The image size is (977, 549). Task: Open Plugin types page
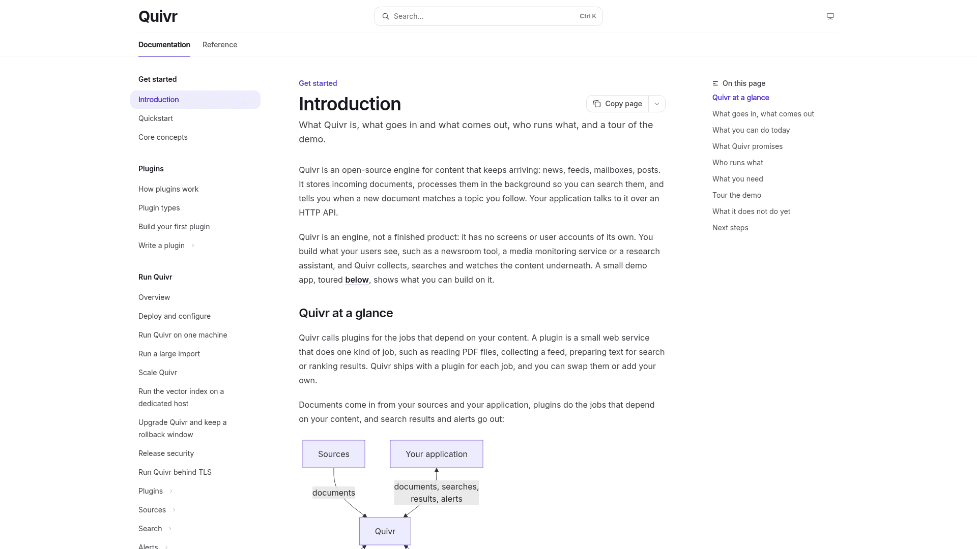[x=195, y=208]
